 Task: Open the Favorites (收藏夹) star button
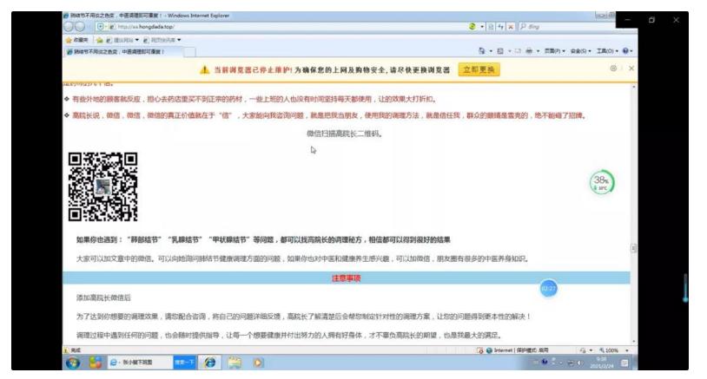(x=76, y=40)
